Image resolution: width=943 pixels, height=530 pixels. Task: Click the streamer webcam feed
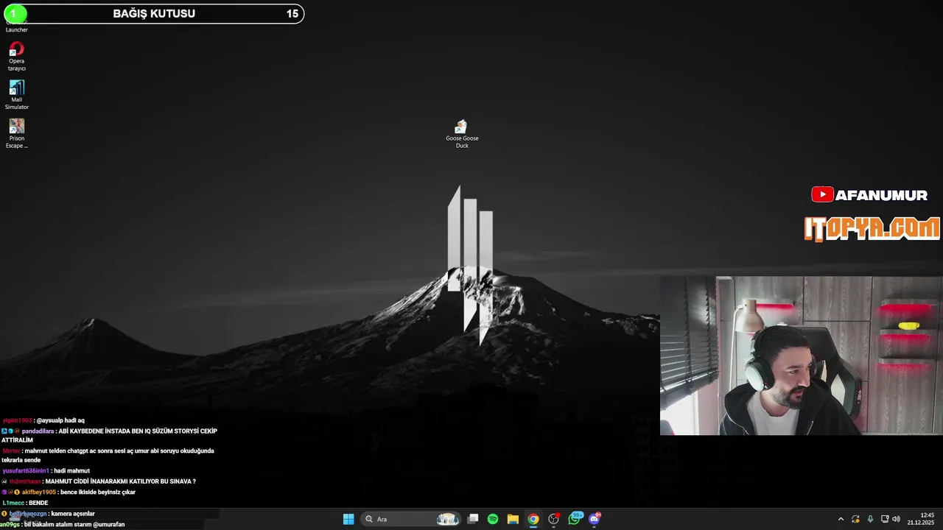pyautogui.click(x=802, y=356)
